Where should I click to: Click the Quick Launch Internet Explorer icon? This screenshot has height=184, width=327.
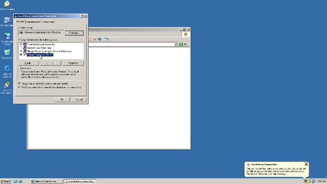pos(20,181)
